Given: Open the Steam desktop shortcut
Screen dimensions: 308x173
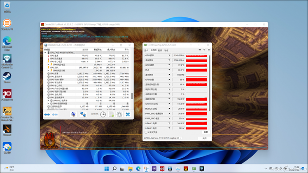Looking at the screenshot, I should click(7, 78).
